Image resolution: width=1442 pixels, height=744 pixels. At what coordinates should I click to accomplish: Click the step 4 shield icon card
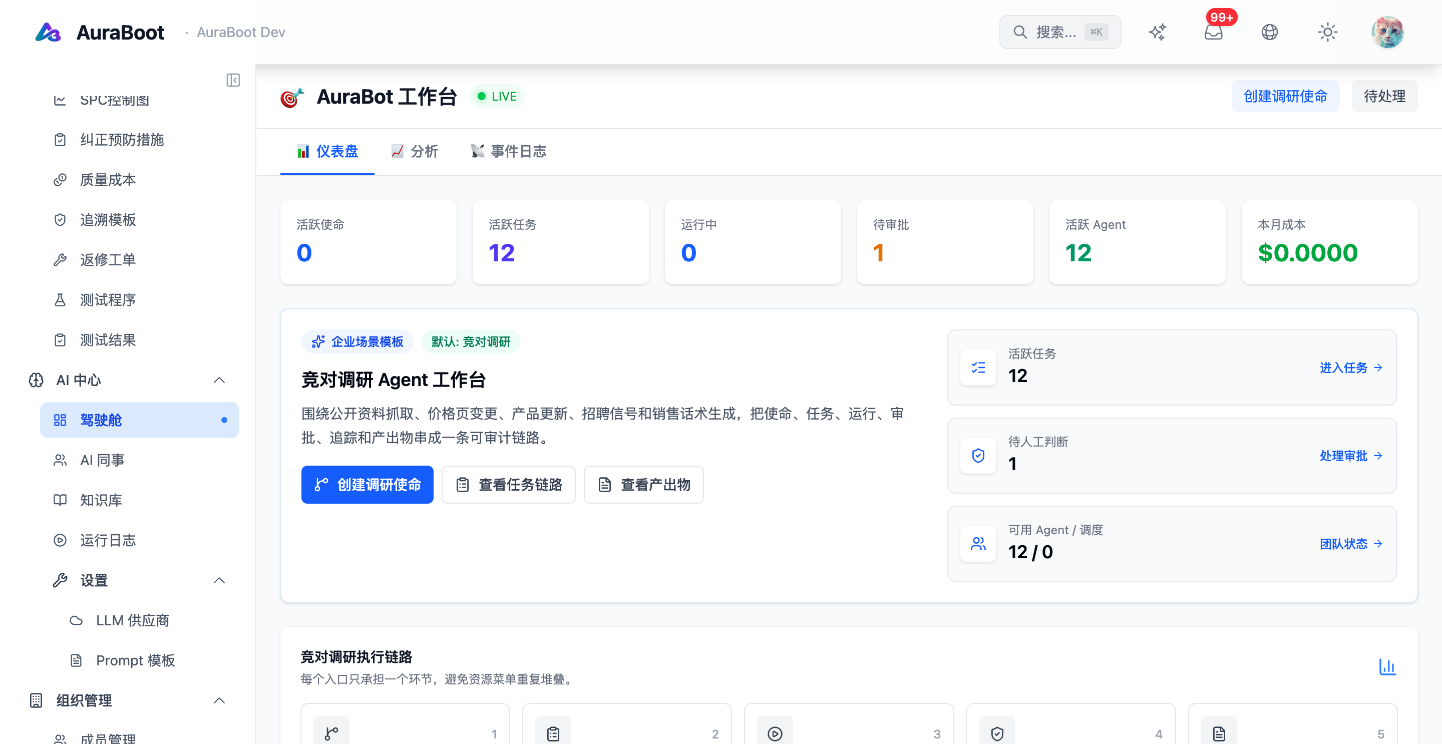[1071, 724]
